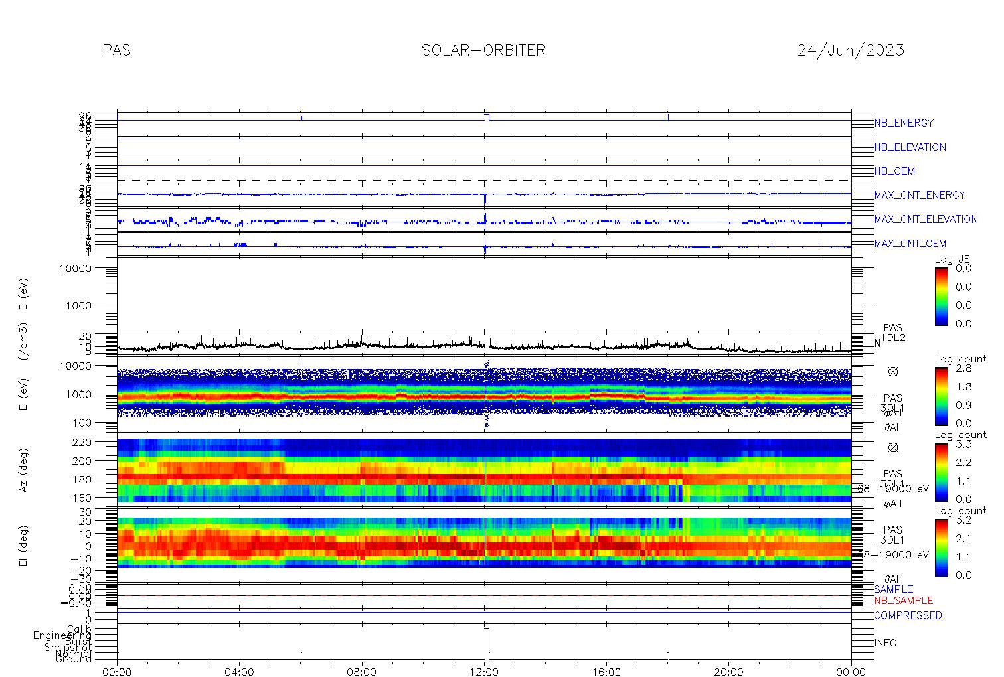Click the mode step at noon in INFO panel
1004x677 pixels.
[487, 640]
